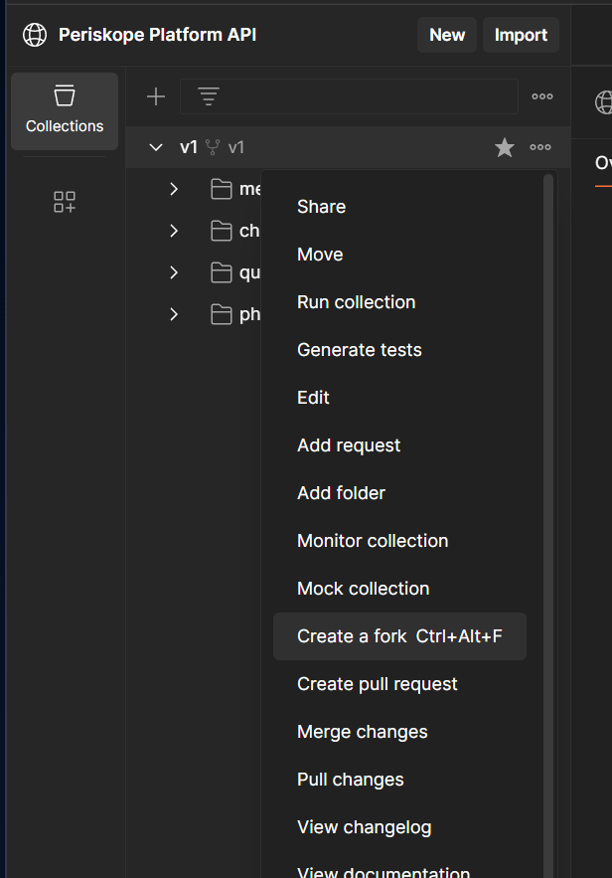Click the globe icon in the right panel

click(604, 102)
